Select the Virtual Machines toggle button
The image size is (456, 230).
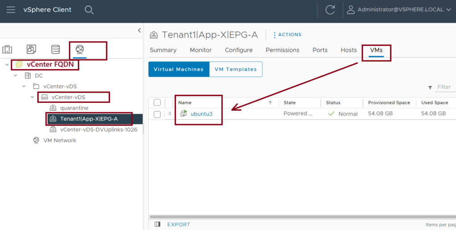pyautogui.click(x=179, y=69)
